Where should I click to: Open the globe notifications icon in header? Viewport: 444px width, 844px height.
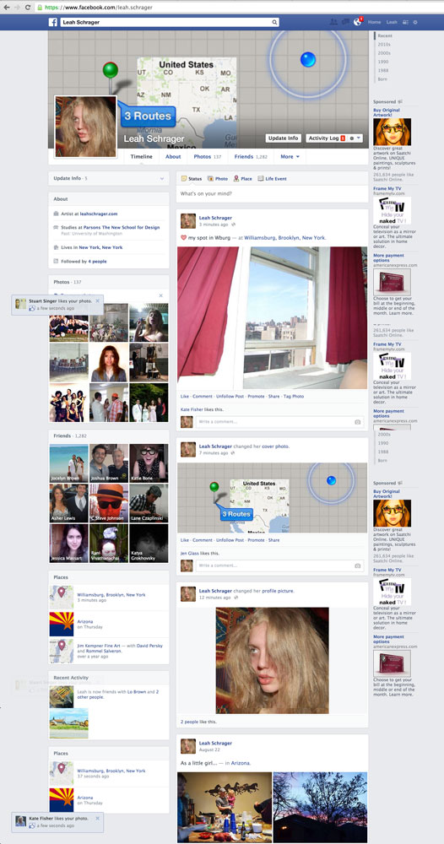[357, 22]
